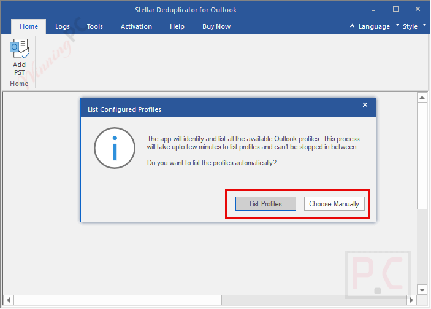Click the 'Do you want to list the profiles automatically?' text
The image size is (431, 309).
[212, 163]
